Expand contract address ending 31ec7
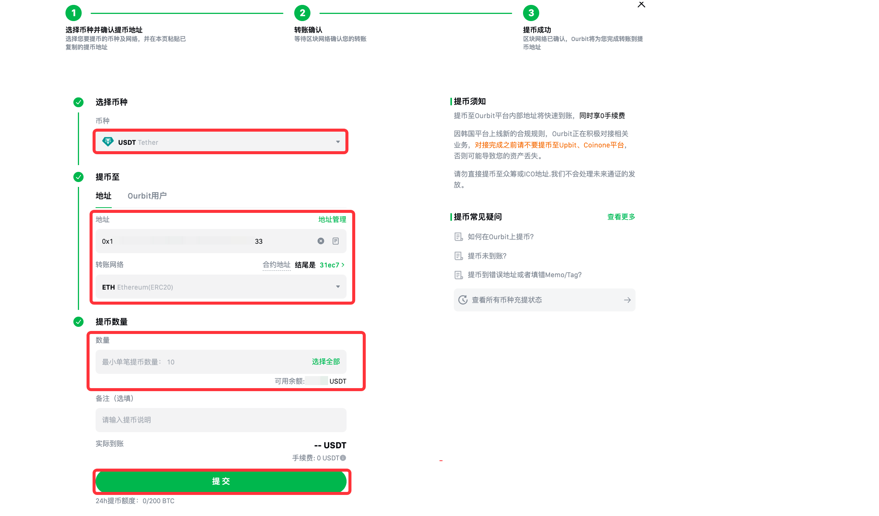Screen dimensions: 879x516 pos(332,265)
